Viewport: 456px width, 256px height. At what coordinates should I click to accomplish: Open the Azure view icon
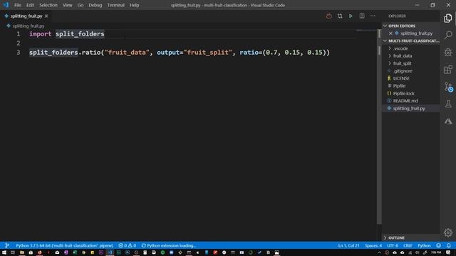click(448, 121)
